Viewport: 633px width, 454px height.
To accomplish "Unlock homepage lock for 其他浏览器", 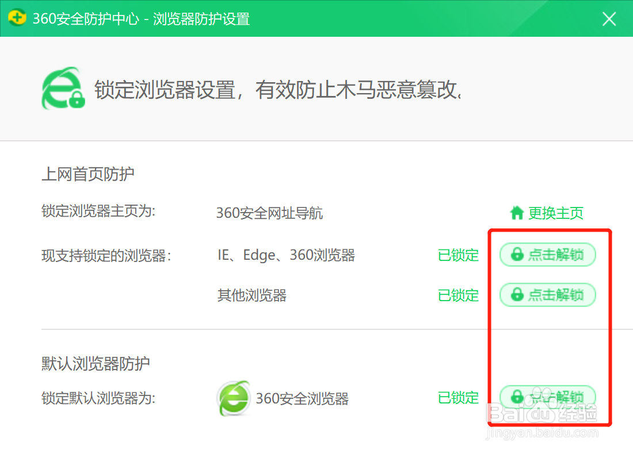I will (548, 295).
